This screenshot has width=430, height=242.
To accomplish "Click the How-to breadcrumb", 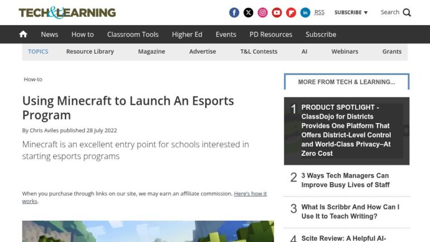I will pyautogui.click(x=33, y=80).
